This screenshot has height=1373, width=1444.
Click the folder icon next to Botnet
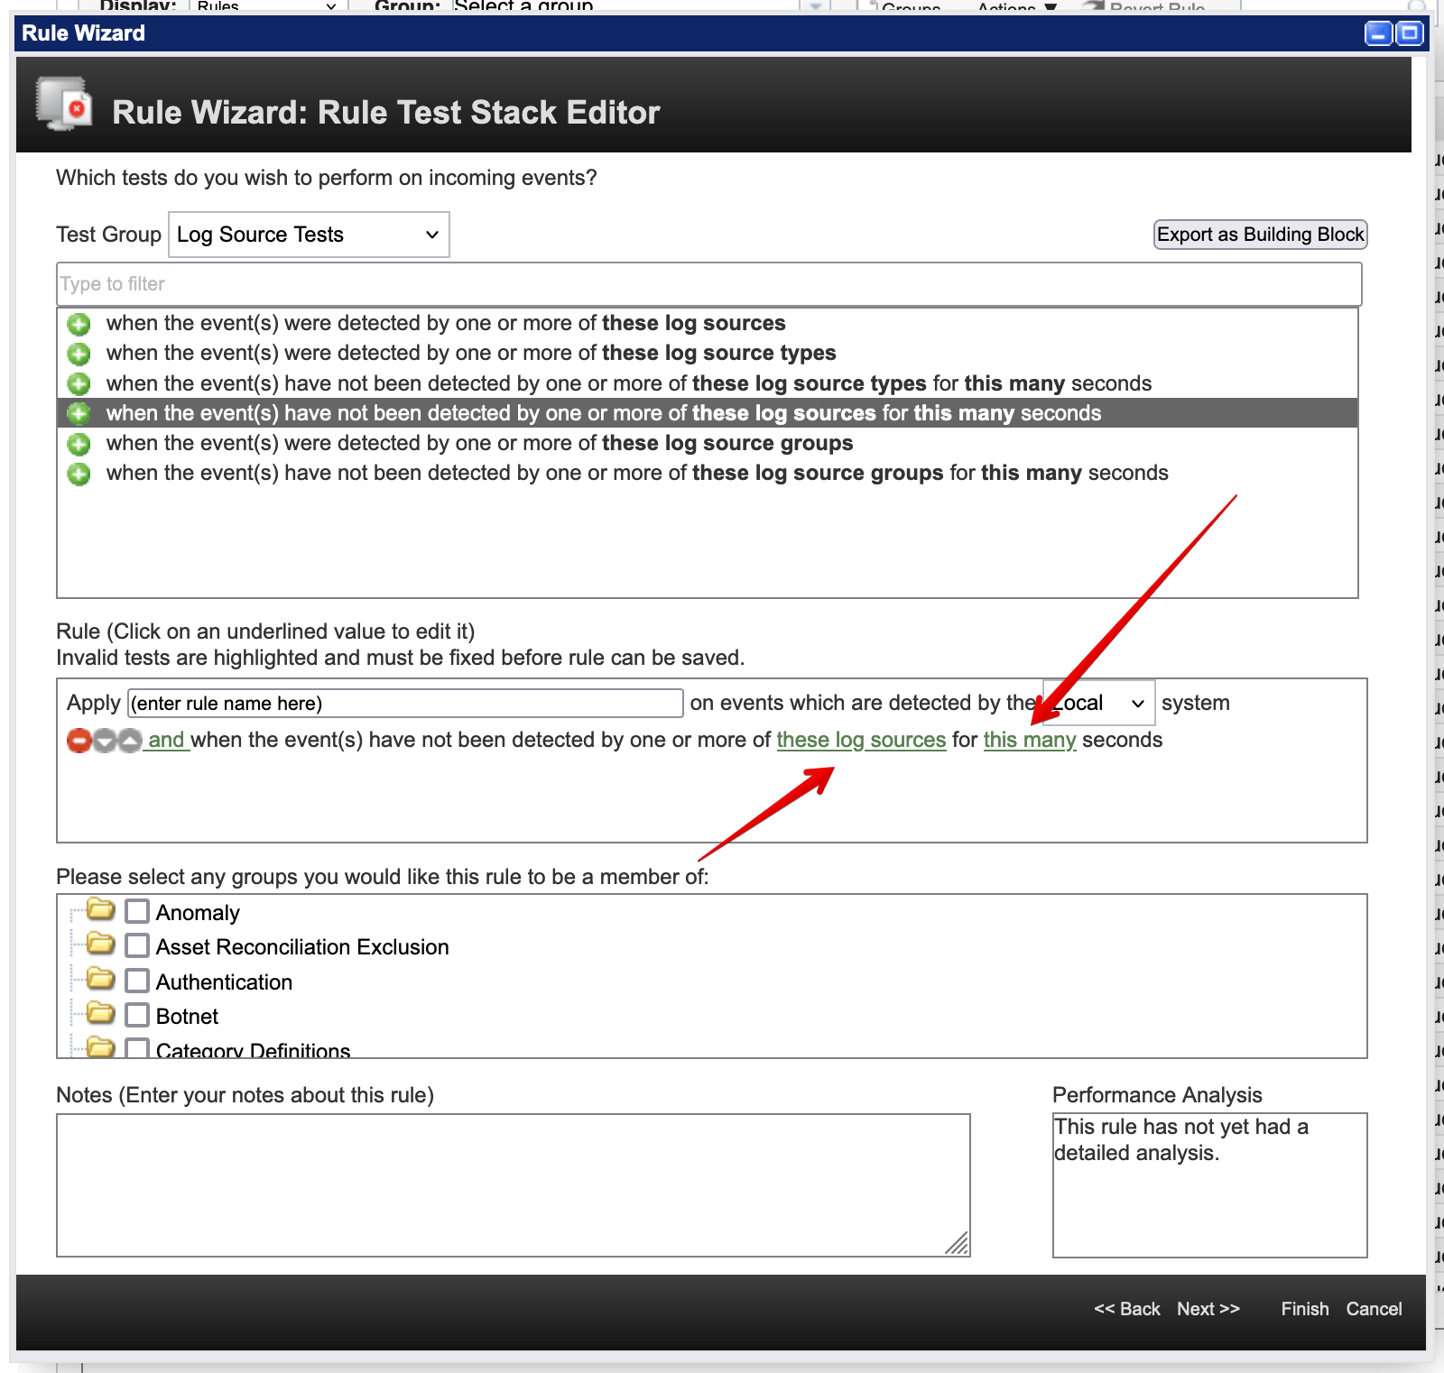click(x=101, y=1013)
